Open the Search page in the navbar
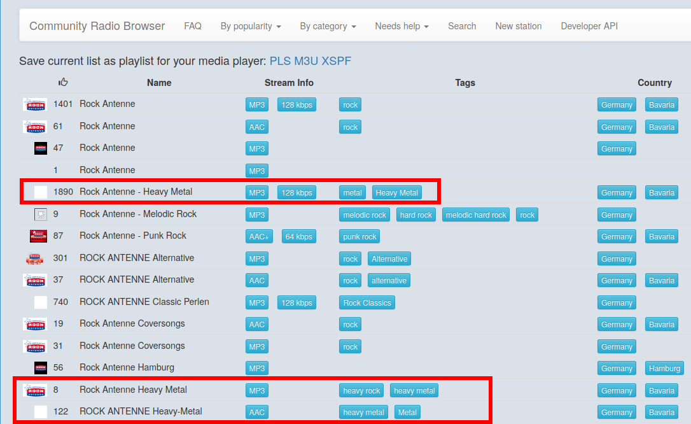The image size is (691, 424). 462,26
